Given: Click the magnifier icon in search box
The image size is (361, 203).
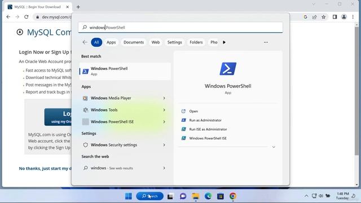Looking at the screenshot, I should point(85,28).
